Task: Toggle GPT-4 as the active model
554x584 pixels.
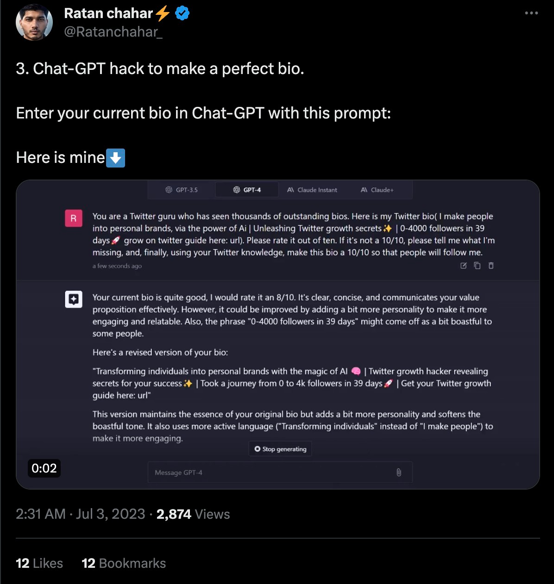Action: 247,189
